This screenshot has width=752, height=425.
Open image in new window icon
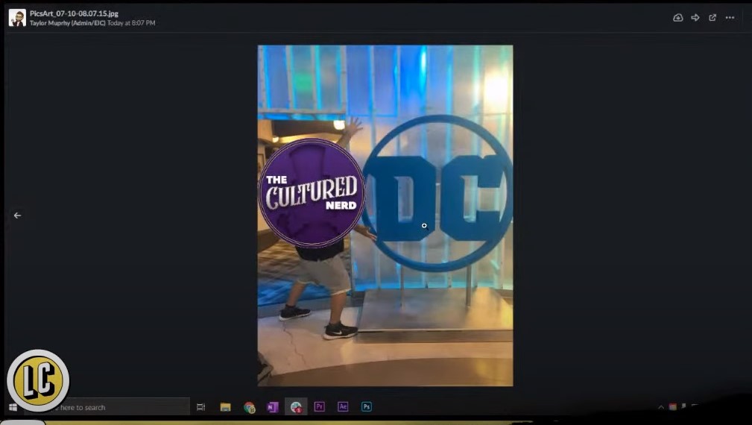pos(712,18)
